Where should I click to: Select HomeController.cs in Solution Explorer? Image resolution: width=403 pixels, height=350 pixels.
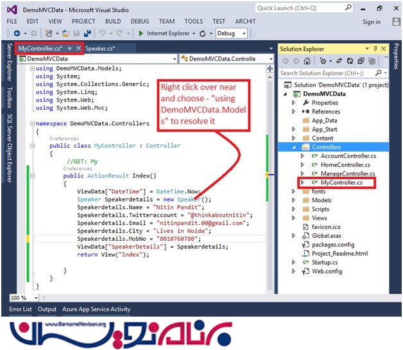coord(346,164)
